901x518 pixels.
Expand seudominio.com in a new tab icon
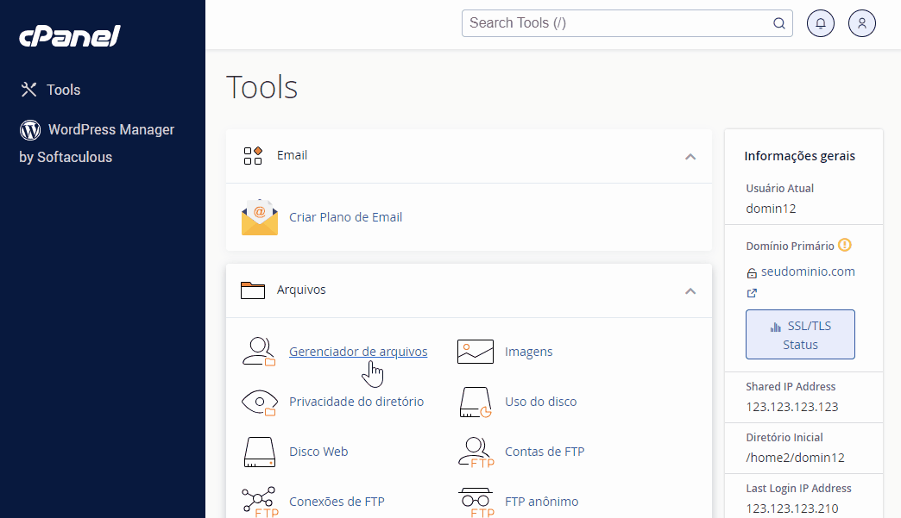tap(752, 293)
